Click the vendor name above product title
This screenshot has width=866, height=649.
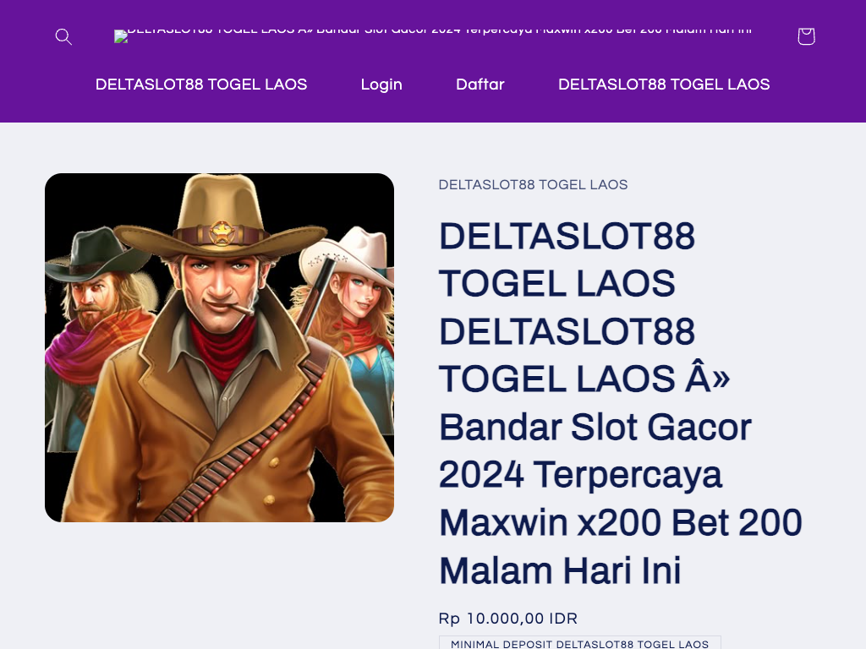pos(533,185)
